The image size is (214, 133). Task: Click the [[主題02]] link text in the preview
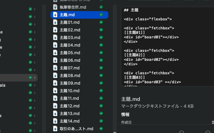point(134,55)
